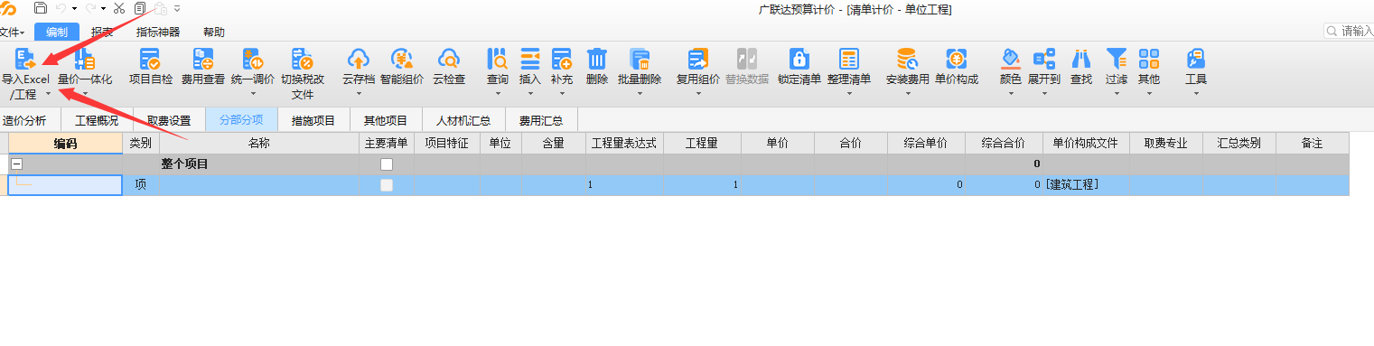Click the 锁定清单 lock icon

(799, 60)
